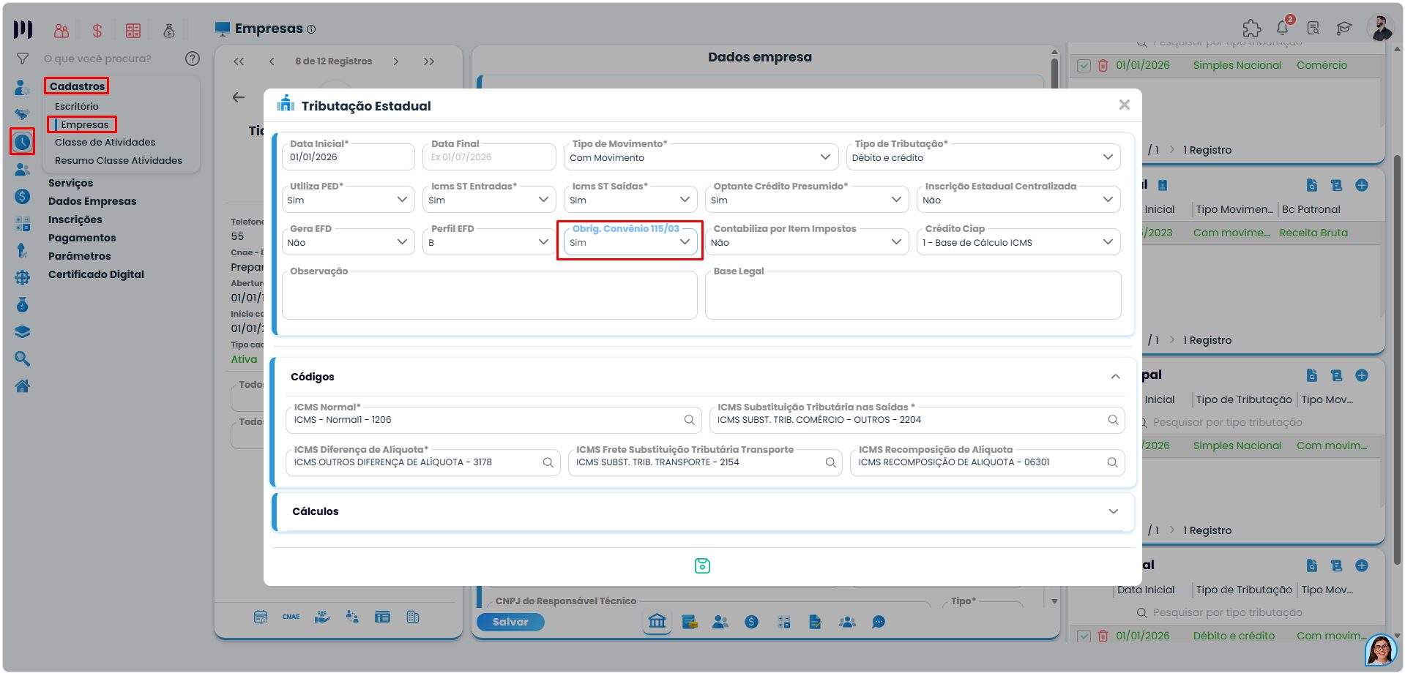Click the chat bubble icon in the bottom toolbar
The height and width of the screenshot is (673, 1405).
tap(879, 622)
